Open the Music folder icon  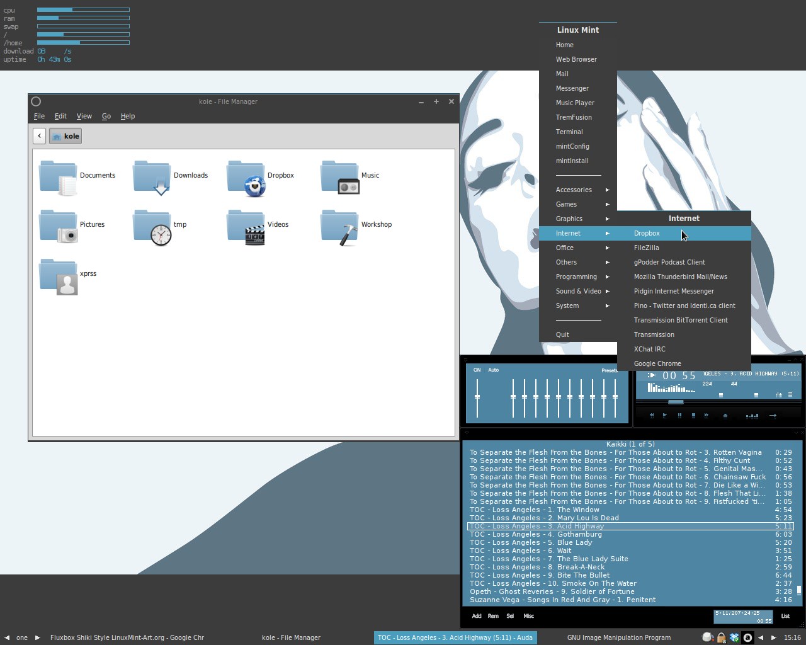click(340, 176)
